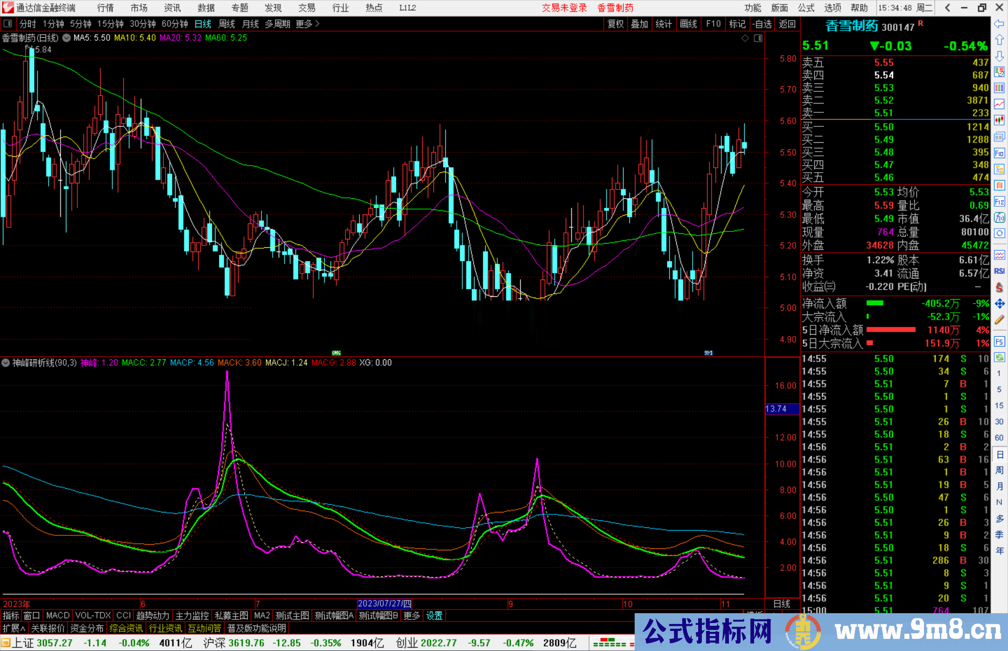The width and height of the screenshot is (1008, 651).
Task: Click the 返回 button on the chart toolbar
Action: (x=787, y=24)
